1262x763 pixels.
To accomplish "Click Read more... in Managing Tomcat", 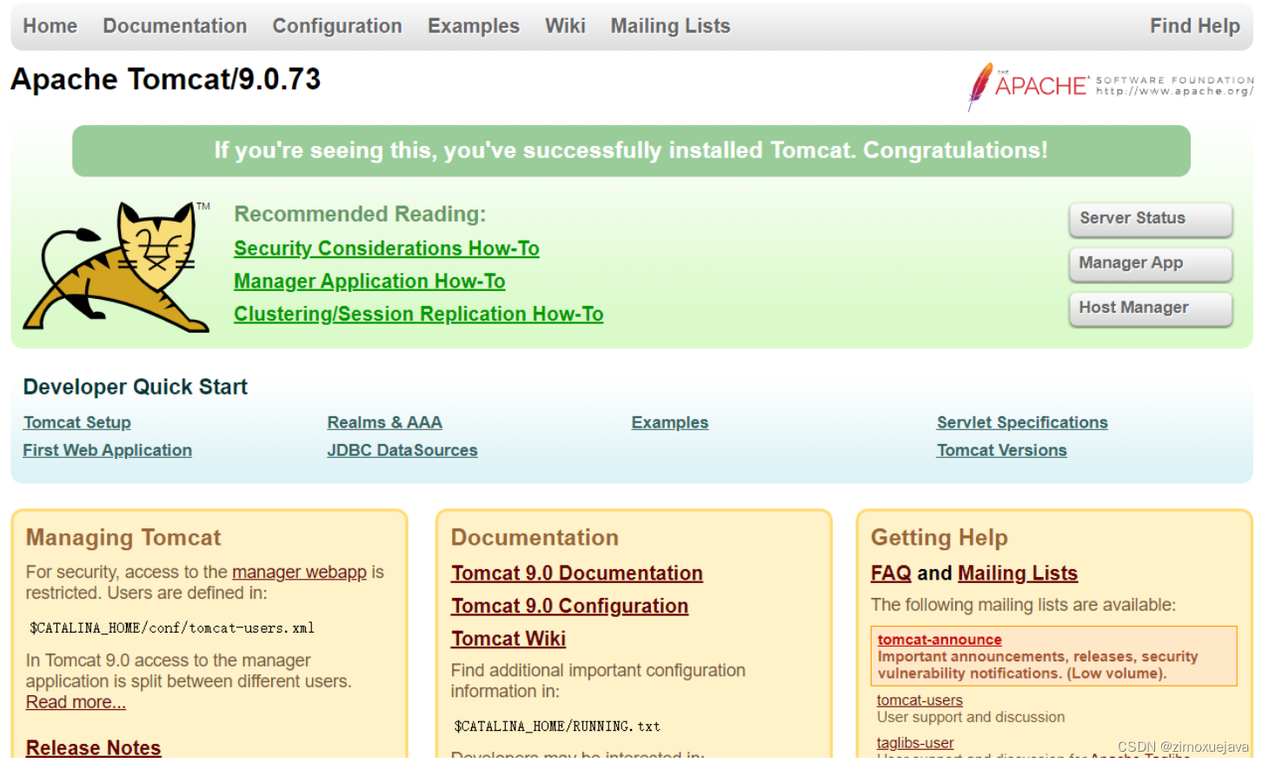I will (x=76, y=702).
